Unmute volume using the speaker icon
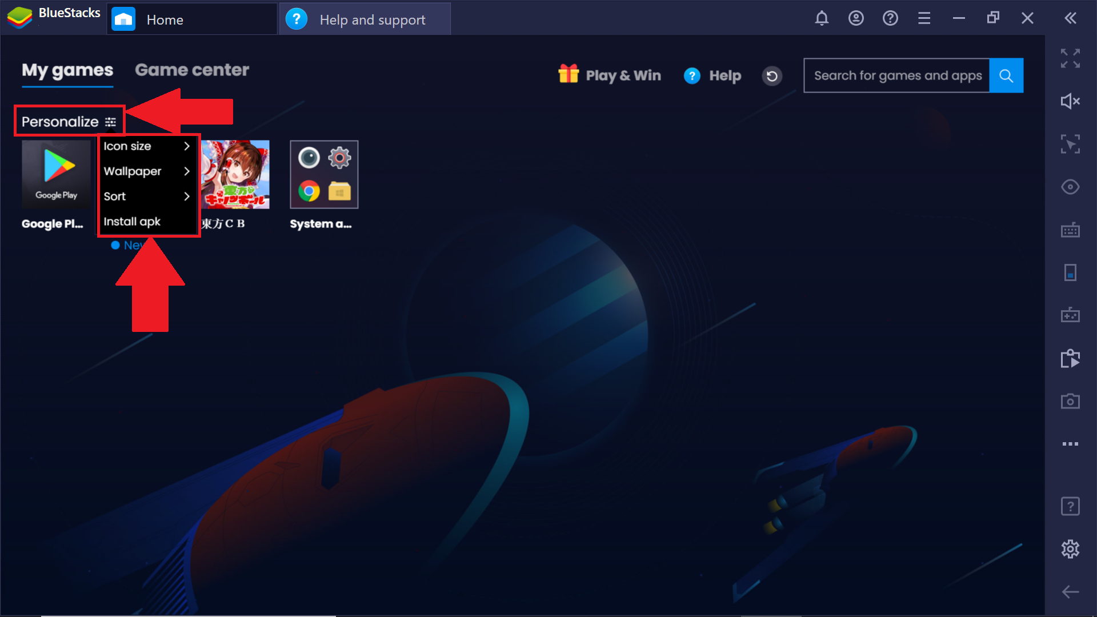This screenshot has width=1097, height=617. 1070,101
